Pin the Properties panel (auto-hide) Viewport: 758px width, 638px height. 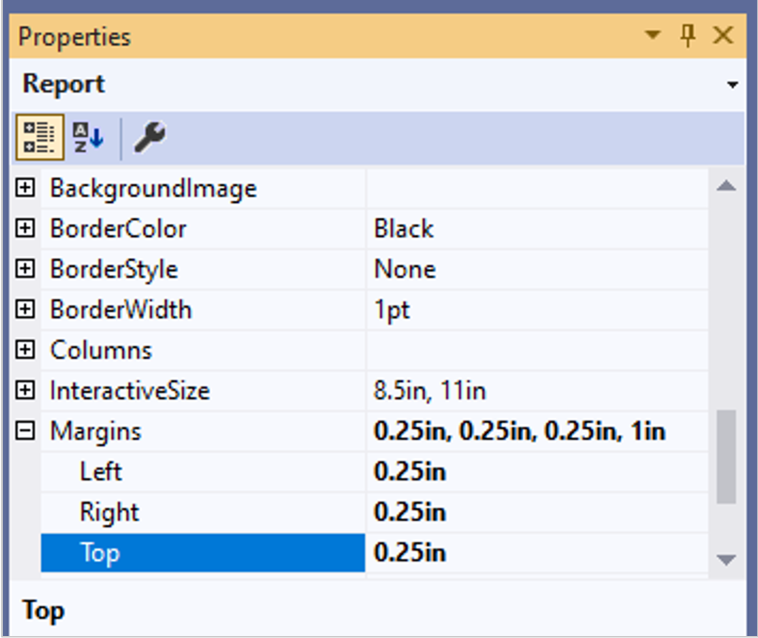point(689,35)
